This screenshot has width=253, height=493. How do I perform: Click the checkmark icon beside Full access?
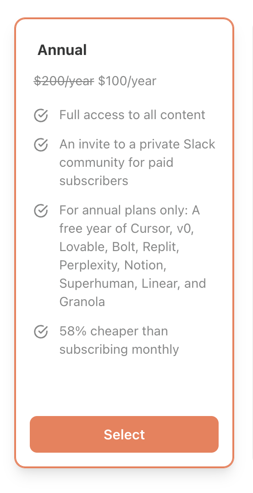[41, 115]
